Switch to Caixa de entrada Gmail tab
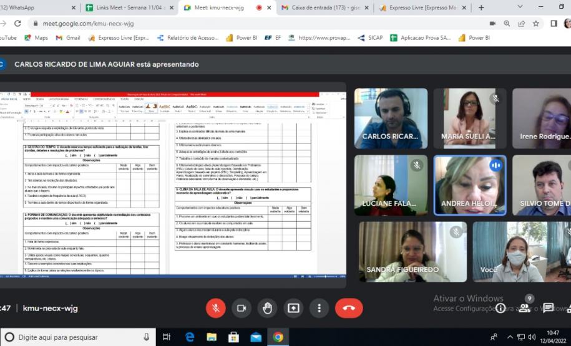Viewport: 571px width, 346px height. 324,7
